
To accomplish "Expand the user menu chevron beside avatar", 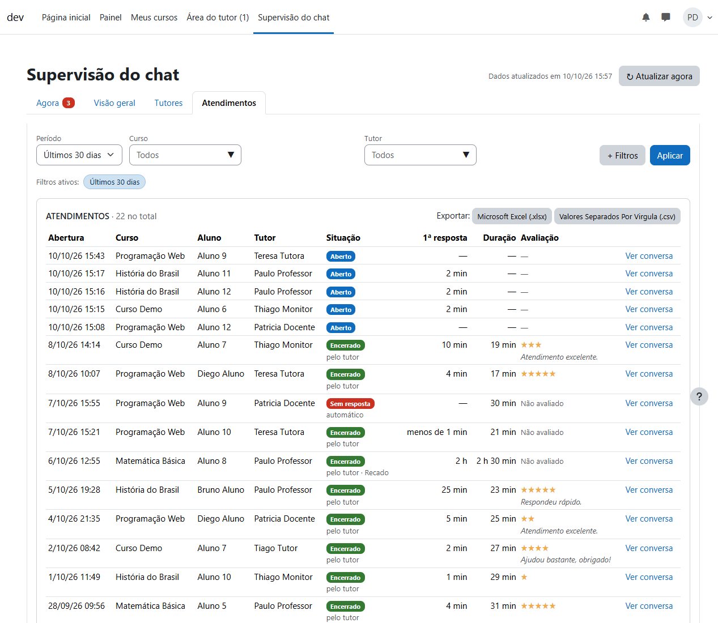I will [x=709, y=18].
